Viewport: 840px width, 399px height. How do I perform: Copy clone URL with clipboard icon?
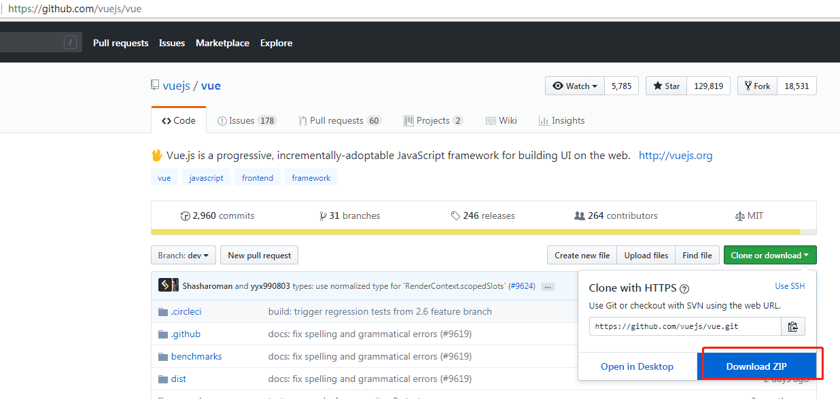point(792,326)
